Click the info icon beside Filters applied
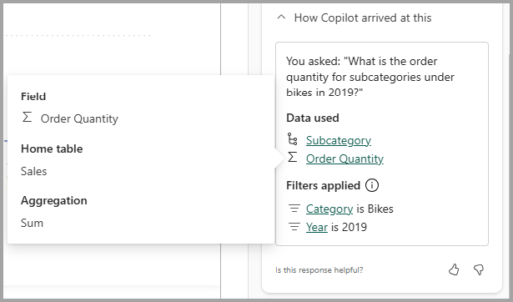Screen dimensions: 513x302 pyautogui.click(x=372, y=185)
